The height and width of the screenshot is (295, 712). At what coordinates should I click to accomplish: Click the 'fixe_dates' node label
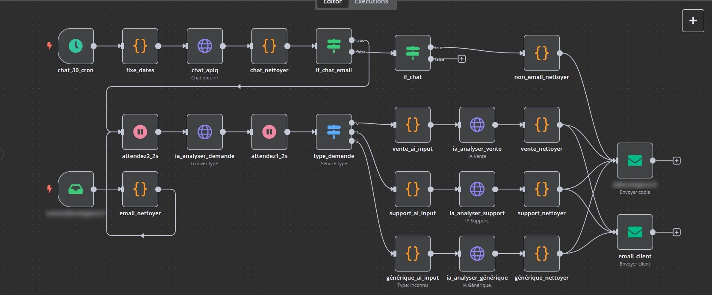(140, 70)
